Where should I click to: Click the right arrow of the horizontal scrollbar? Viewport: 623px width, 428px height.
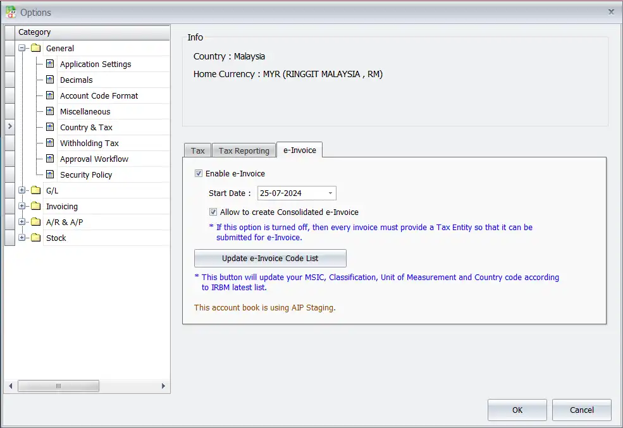click(x=163, y=386)
